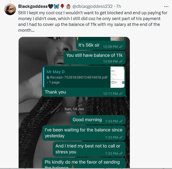This screenshot has width=172, height=169.
Task: Click the 7h timestamp link
Action: point(118,6)
